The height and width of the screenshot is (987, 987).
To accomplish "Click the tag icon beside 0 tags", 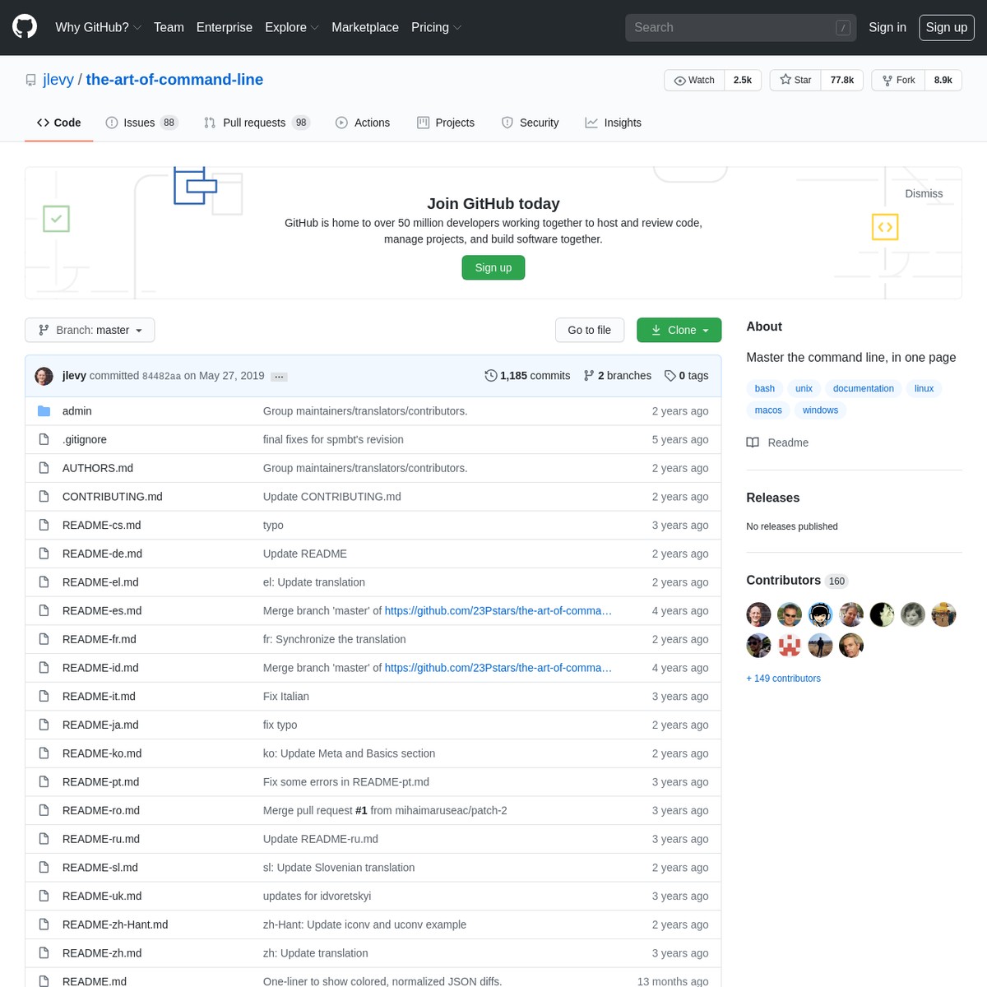I will click(x=670, y=376).
